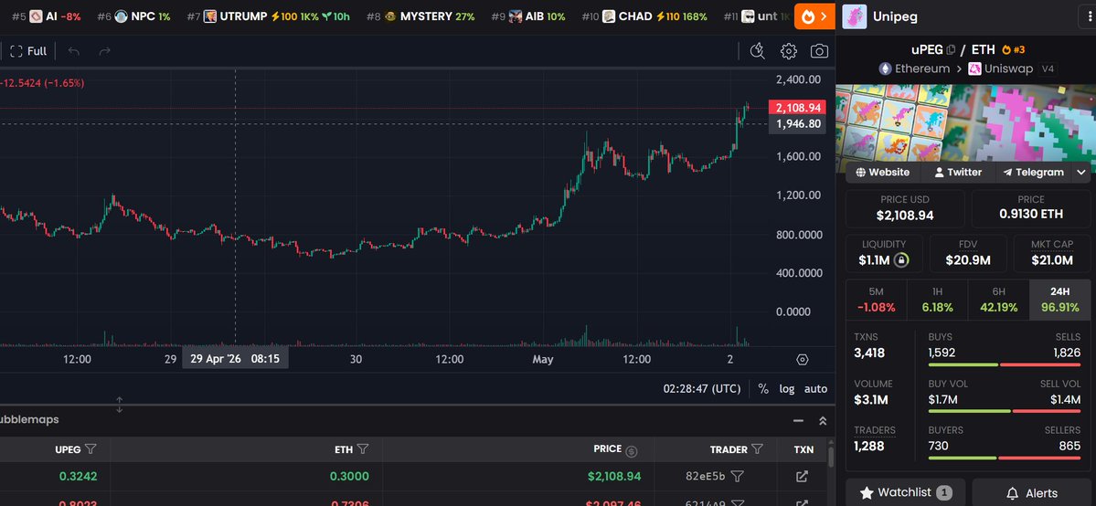This screenshot has width=1096, height=506.
Task: Click the 0.3000 ETH cell
Action: click(349, 477)
